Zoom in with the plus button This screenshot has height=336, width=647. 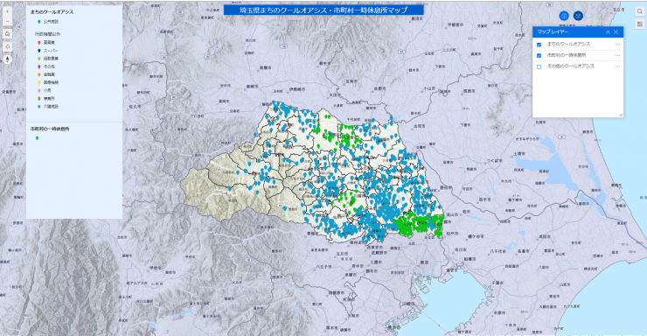7,11
